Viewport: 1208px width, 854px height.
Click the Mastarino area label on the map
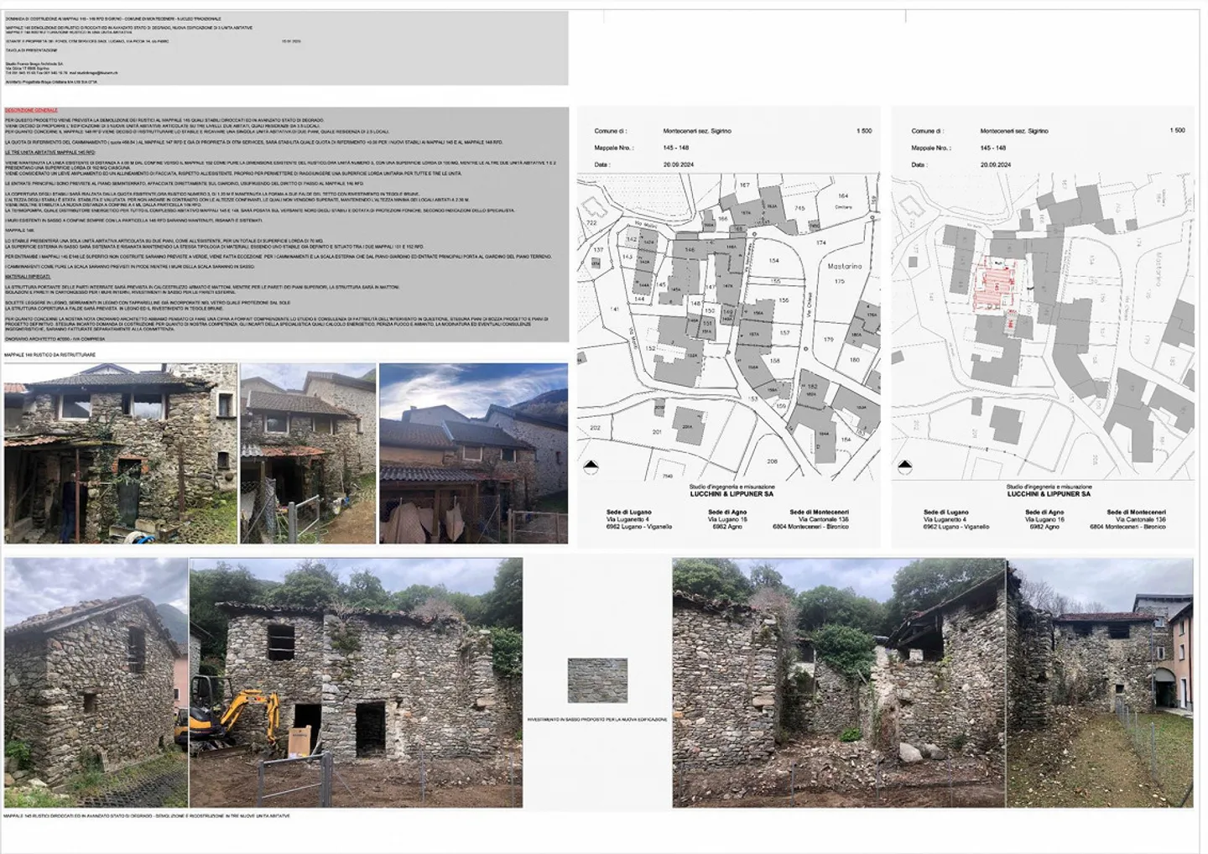pos(845,266)
